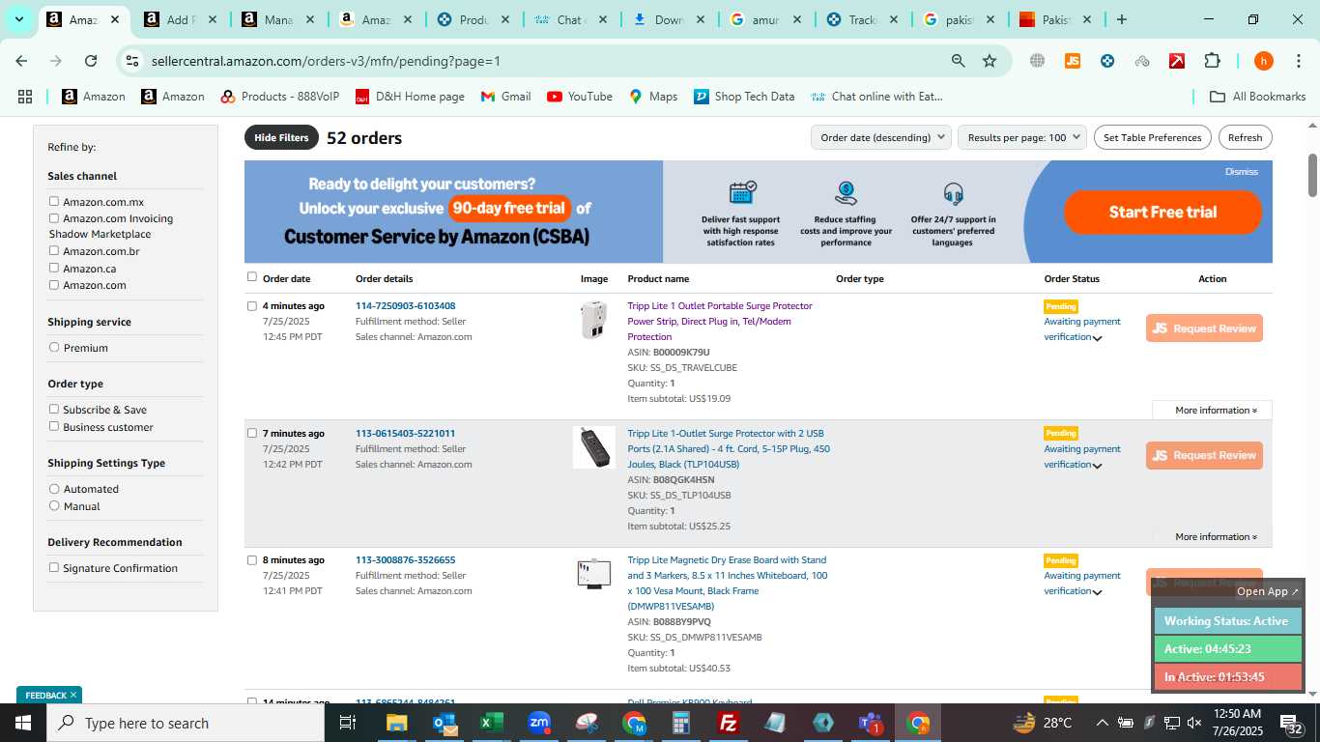The height and width of the screenshot is (742, 1320).
Task: Open Excel from the taskbar
Action: click(492, 723)
